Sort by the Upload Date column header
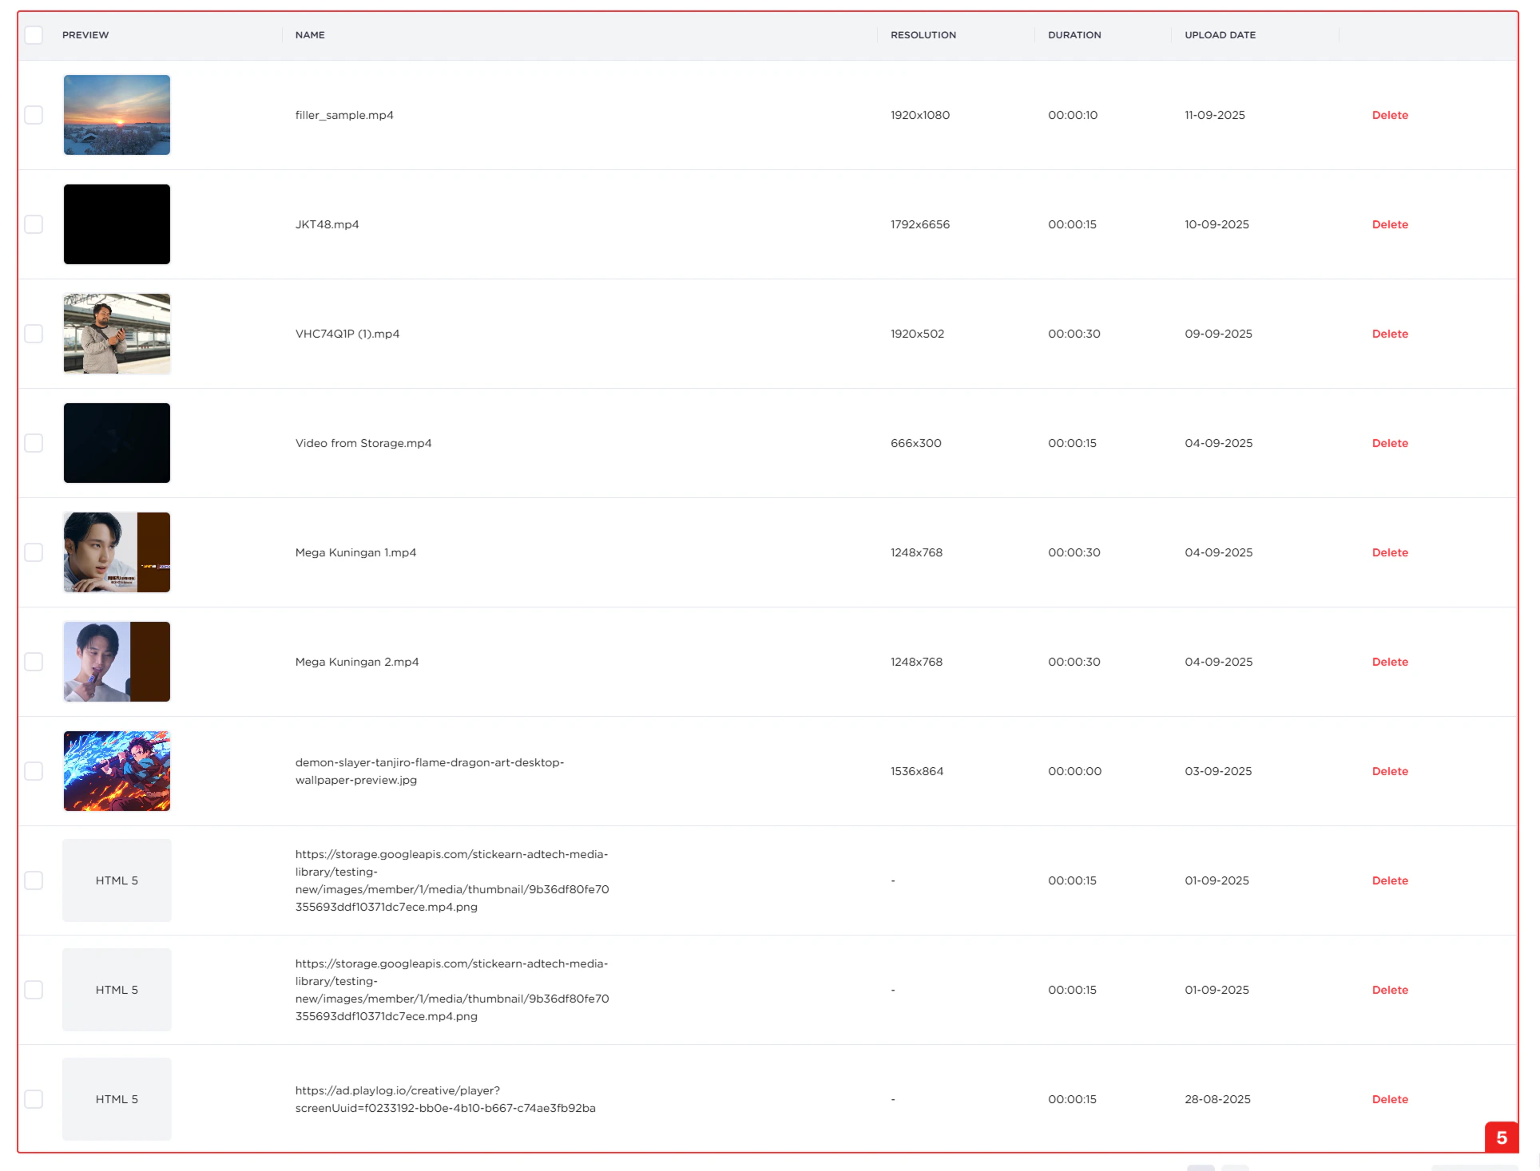The width and height of the screenshot is (1540, 1171). (x=1219, y=34)
